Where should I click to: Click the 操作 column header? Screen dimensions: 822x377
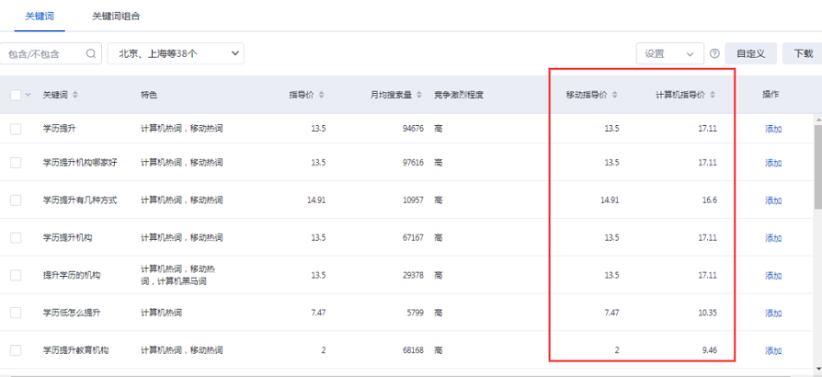tap(771, 95)
